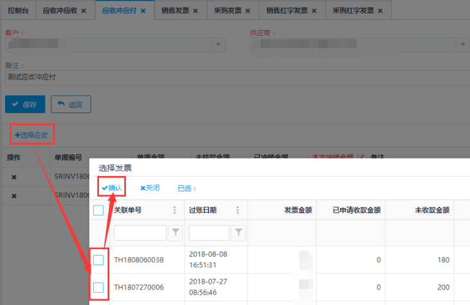The height and width of the screenshot is (305, 470).
Task: Click +选择应收 to add receivables
Action: point(32,135)
